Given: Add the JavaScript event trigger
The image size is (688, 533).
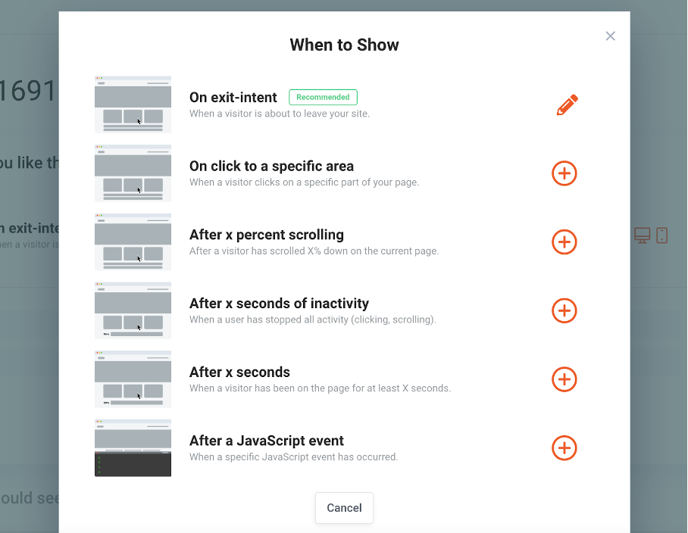Looking at the screenshot, I should (564, 448).
